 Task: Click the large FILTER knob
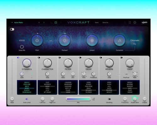coord(68,63)
